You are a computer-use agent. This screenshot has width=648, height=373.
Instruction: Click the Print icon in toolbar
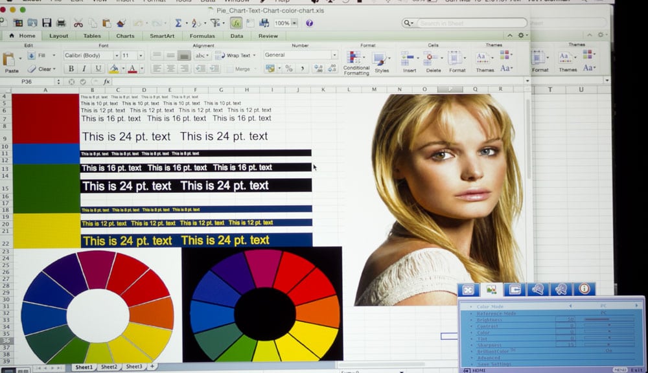point(60,23)
